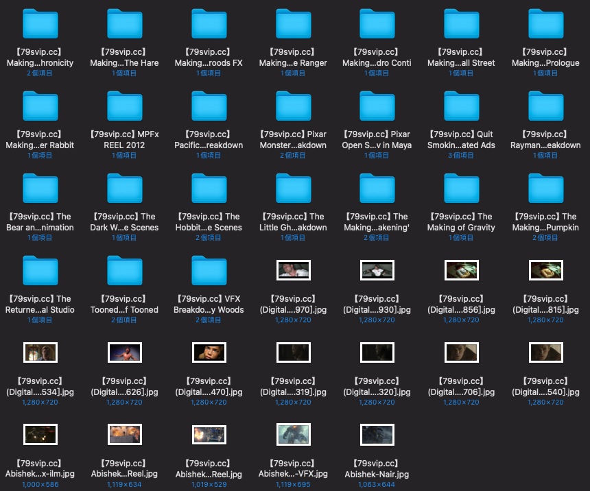Select the Pixar Open S...v in Maya folder icon

[x=377, y=106]
